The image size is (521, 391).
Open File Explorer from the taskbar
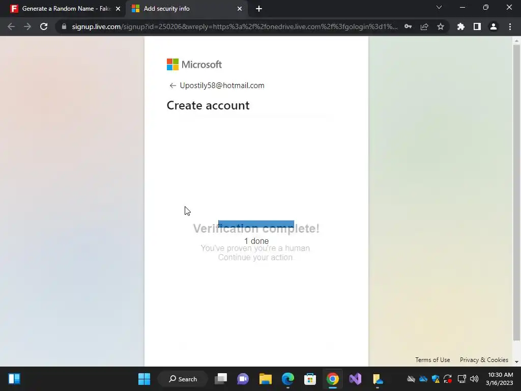266,379
